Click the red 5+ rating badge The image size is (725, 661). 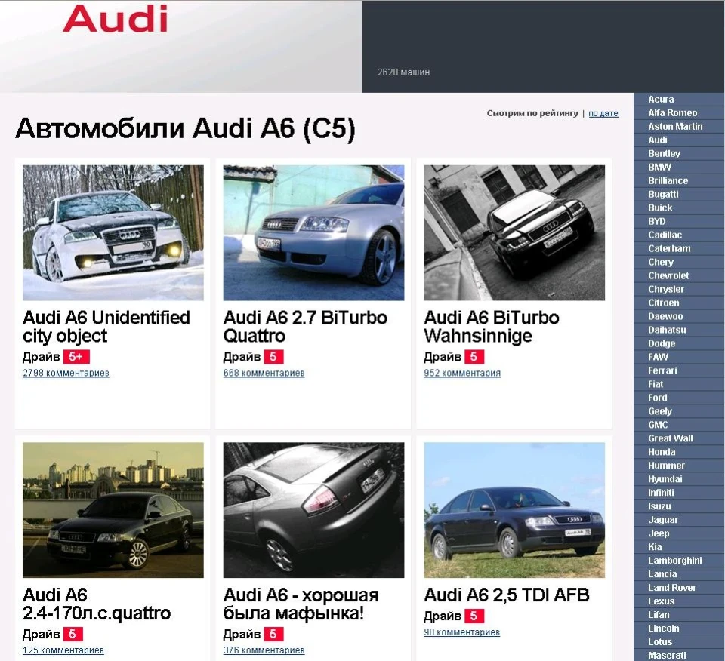(76, 357)
